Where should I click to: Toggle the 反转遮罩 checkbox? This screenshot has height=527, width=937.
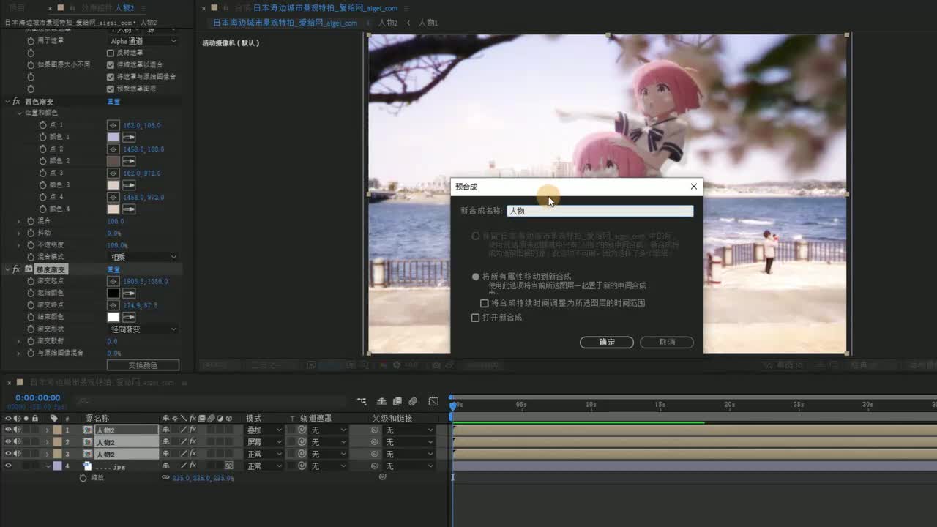[x=111, y=53]
